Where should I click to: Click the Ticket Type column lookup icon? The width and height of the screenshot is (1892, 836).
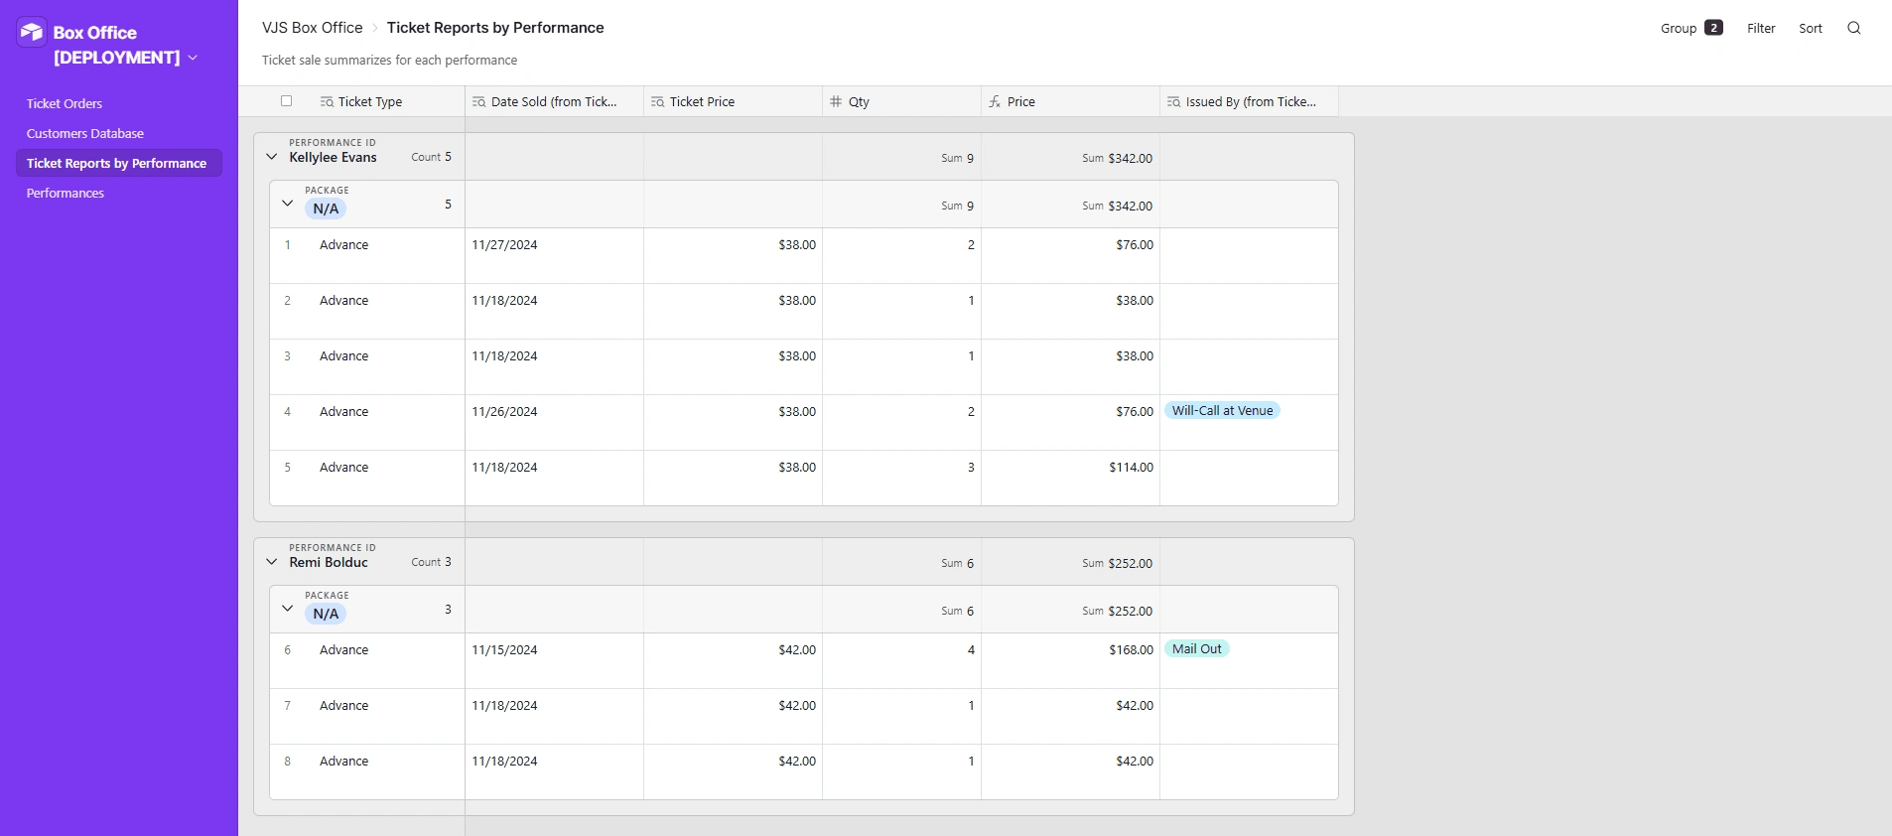pyautogui.click(x=327, y=101)
